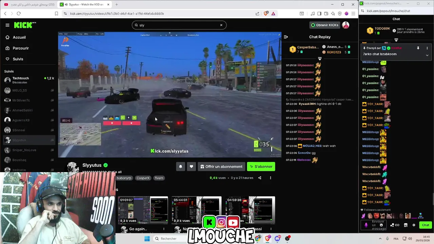Select the CasperX tag

[143, 178]
